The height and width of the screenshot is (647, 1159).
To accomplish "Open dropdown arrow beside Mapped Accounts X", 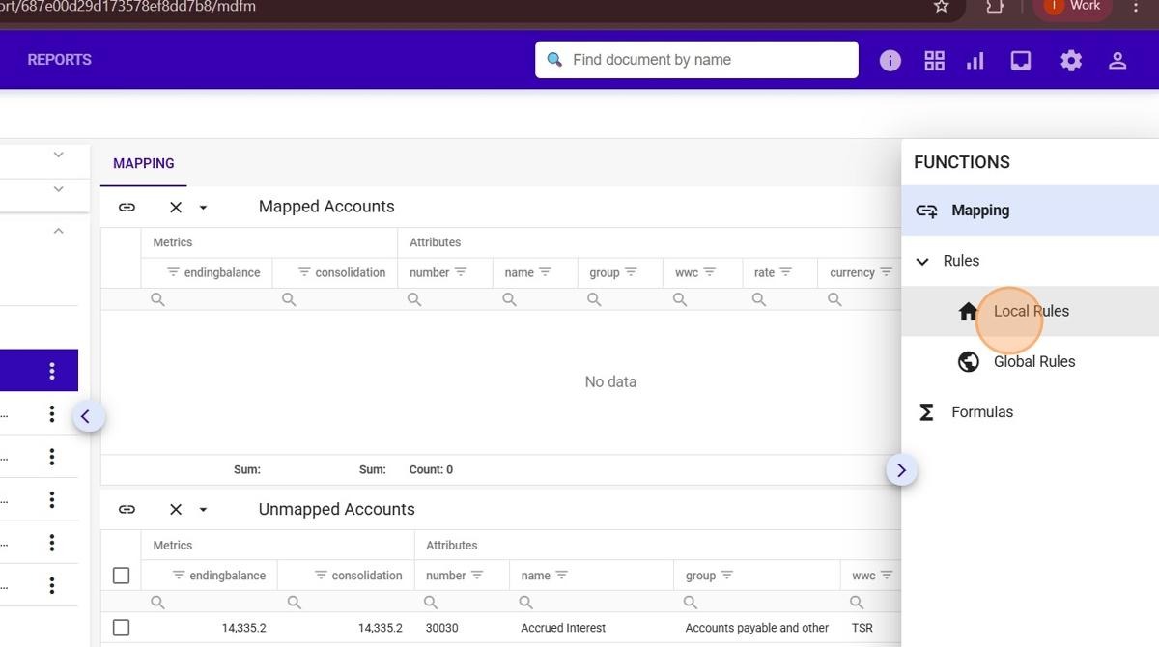I will 203,208.
